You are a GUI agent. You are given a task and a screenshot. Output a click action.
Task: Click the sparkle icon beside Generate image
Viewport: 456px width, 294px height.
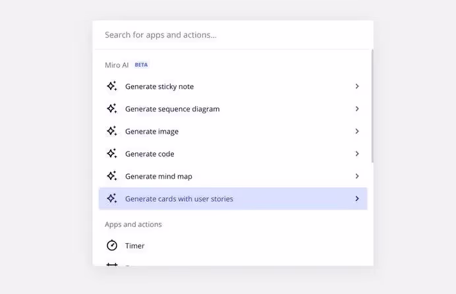(x=112, y=131)
